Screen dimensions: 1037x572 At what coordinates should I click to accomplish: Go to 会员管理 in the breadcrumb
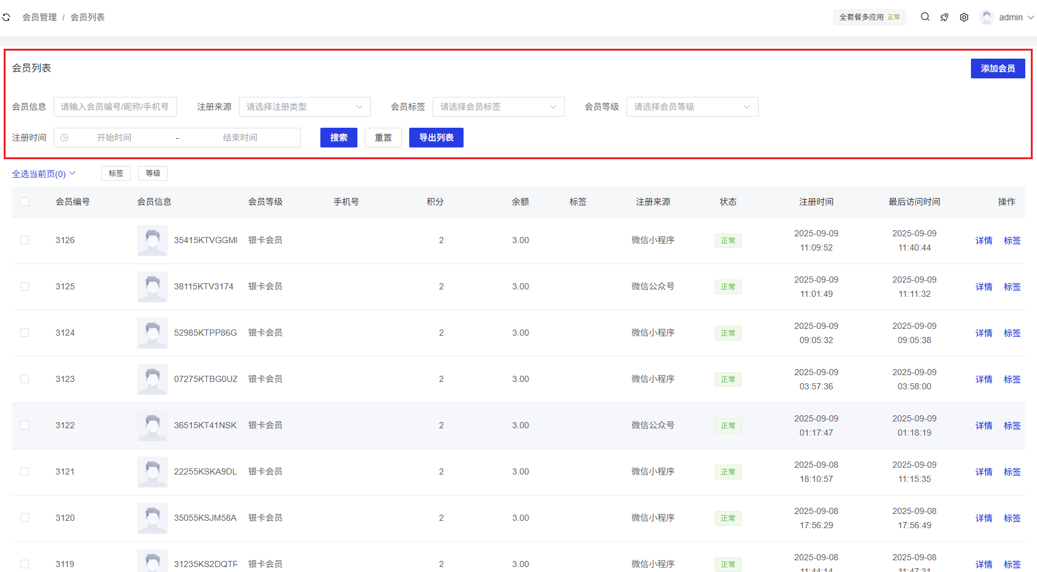40,17
